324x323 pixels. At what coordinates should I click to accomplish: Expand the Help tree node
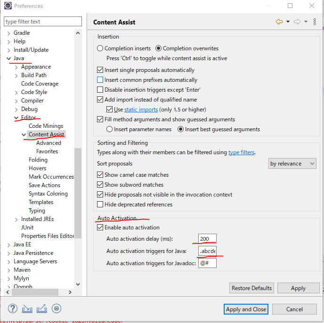[x=8, y=42]
